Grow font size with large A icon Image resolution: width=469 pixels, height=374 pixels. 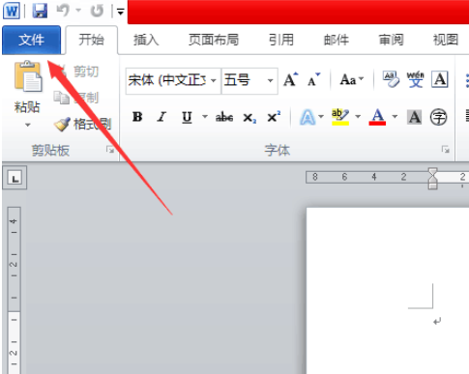[291, 79]
